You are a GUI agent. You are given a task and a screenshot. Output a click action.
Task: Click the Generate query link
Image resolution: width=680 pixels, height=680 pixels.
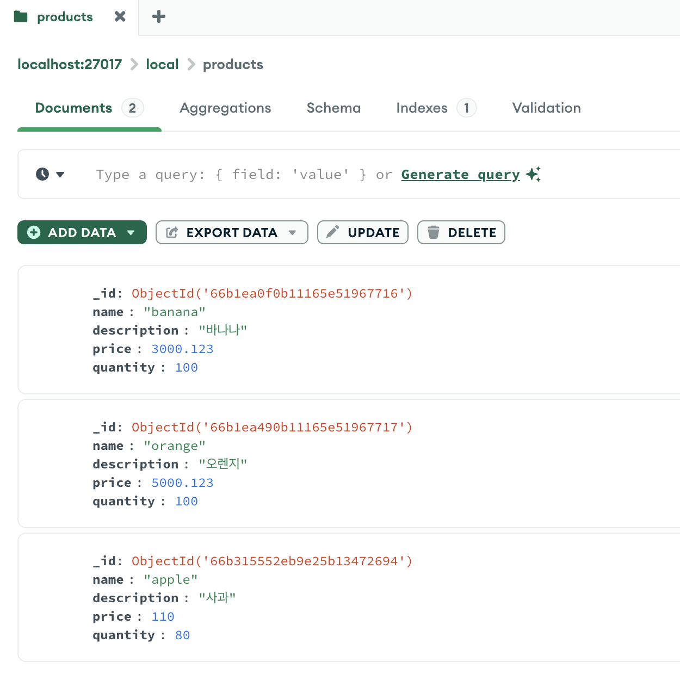click(460, 175)
